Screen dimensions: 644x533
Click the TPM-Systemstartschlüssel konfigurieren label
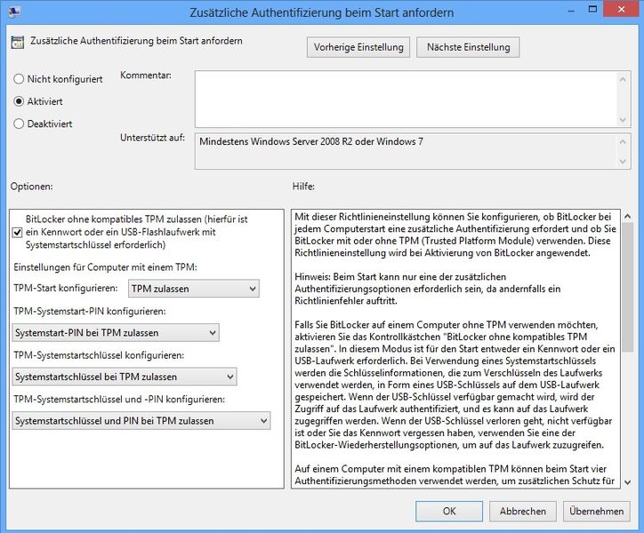click(99, 355)
